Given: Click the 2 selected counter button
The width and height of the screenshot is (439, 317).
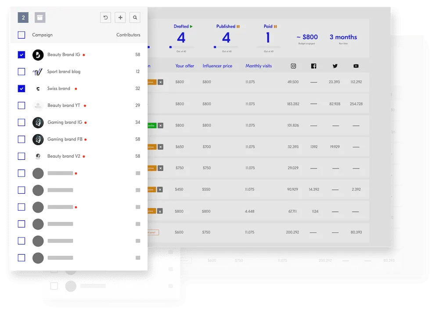Looking at the screenshot, I should 23,18.
